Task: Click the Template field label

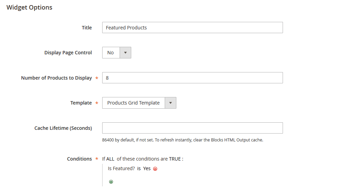Action: point(81,103)
